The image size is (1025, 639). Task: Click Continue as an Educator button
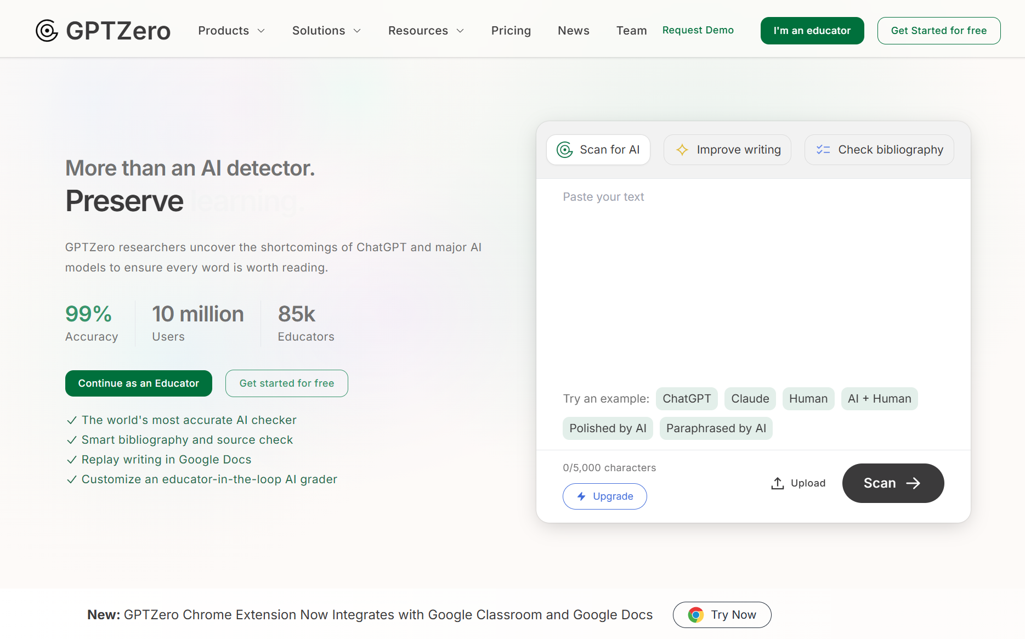(x=138, y=383)
